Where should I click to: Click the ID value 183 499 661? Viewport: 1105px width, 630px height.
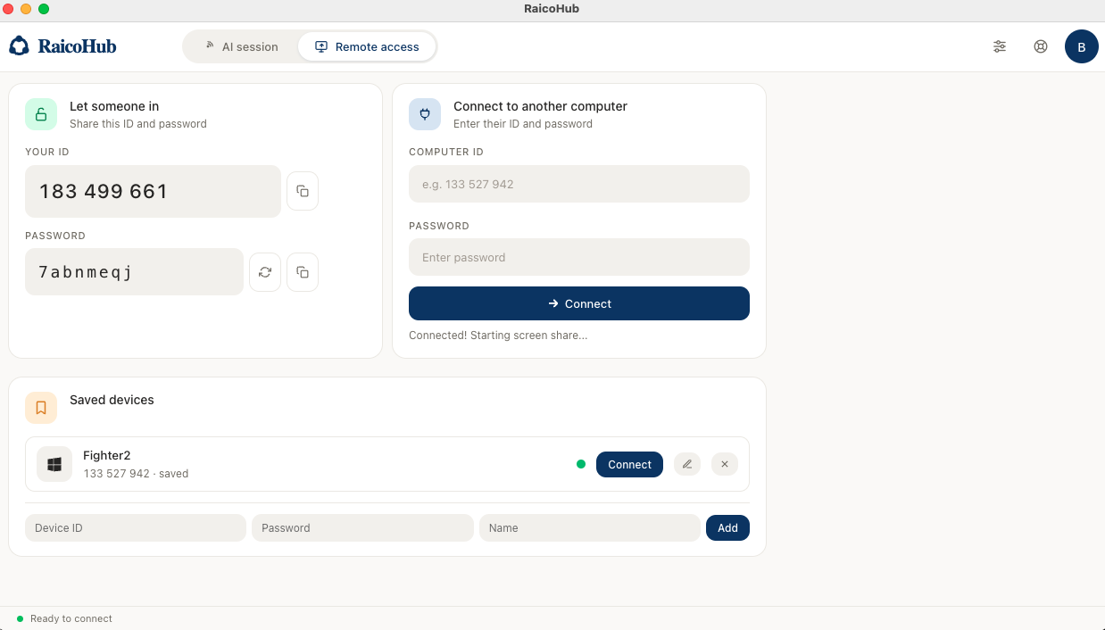pyautogui.click(x=104, y=191)
